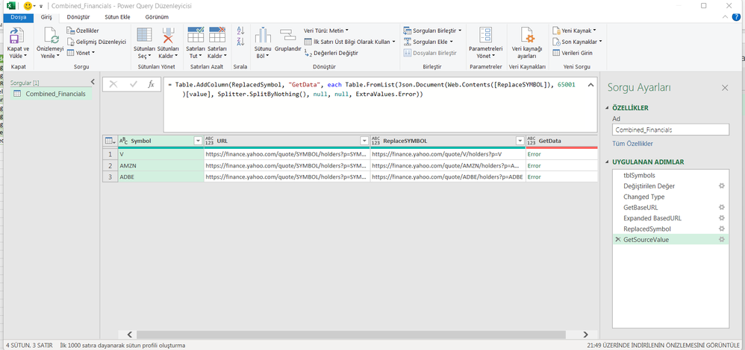
Task: Open Gelişmiş Düzenleyici
Action: [96, 42]
